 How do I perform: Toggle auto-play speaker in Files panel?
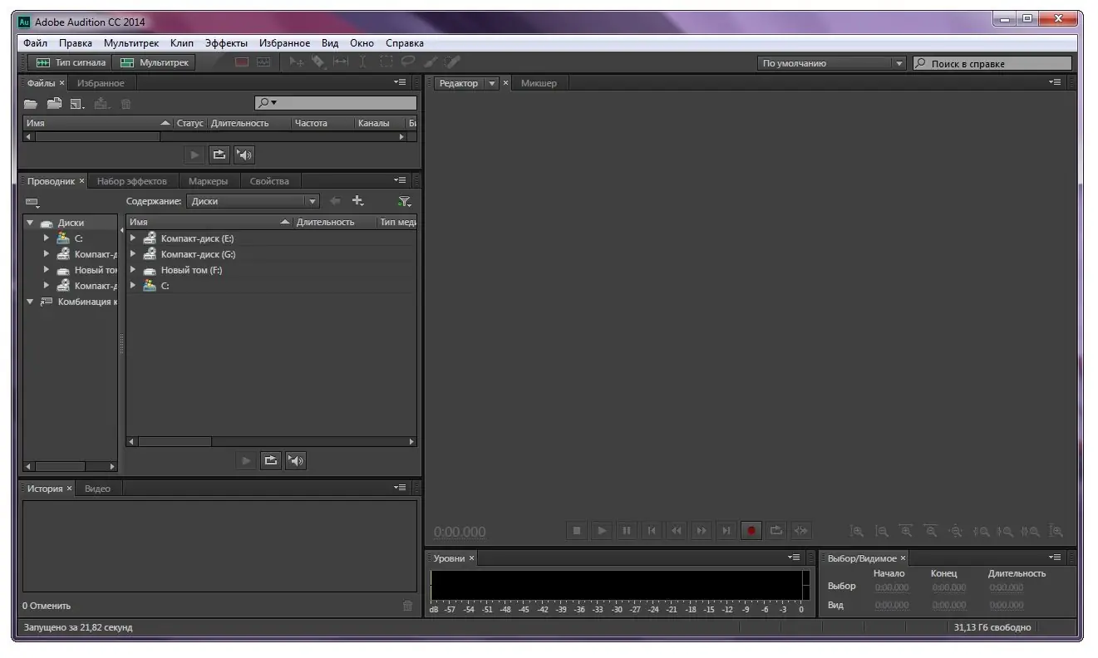coord(244,155)
